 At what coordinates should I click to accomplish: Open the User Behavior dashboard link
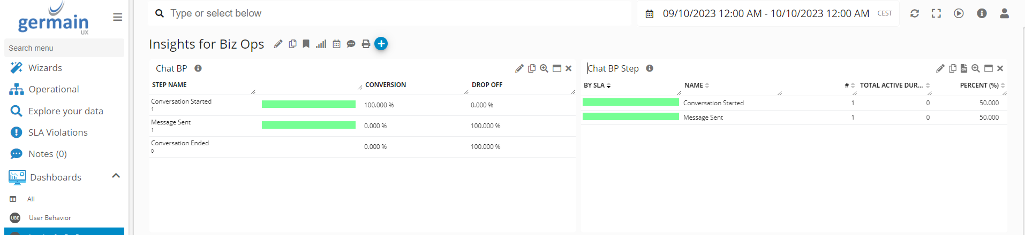50,218
